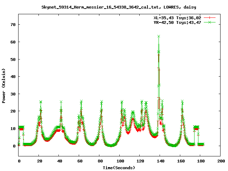Click x-axis tick label 140
The image size is (228, 171).
coord(161,161)
